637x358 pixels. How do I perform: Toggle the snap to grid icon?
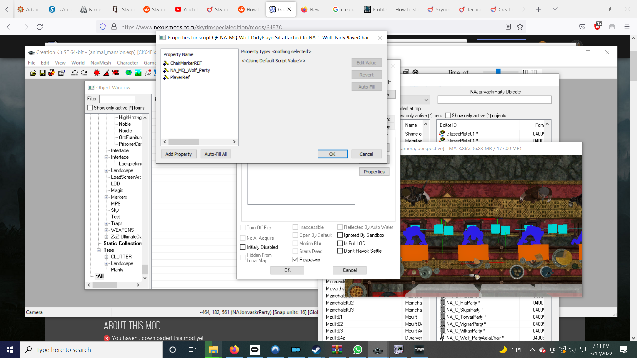click(x=97, y=73)
